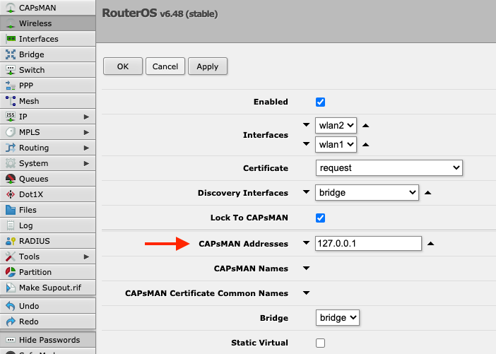
Task: Click down arrow beside wlan2
Action: [x=306, y=124]
